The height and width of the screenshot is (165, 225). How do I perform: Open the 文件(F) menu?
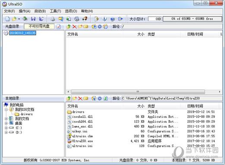(x=10, y=11)
